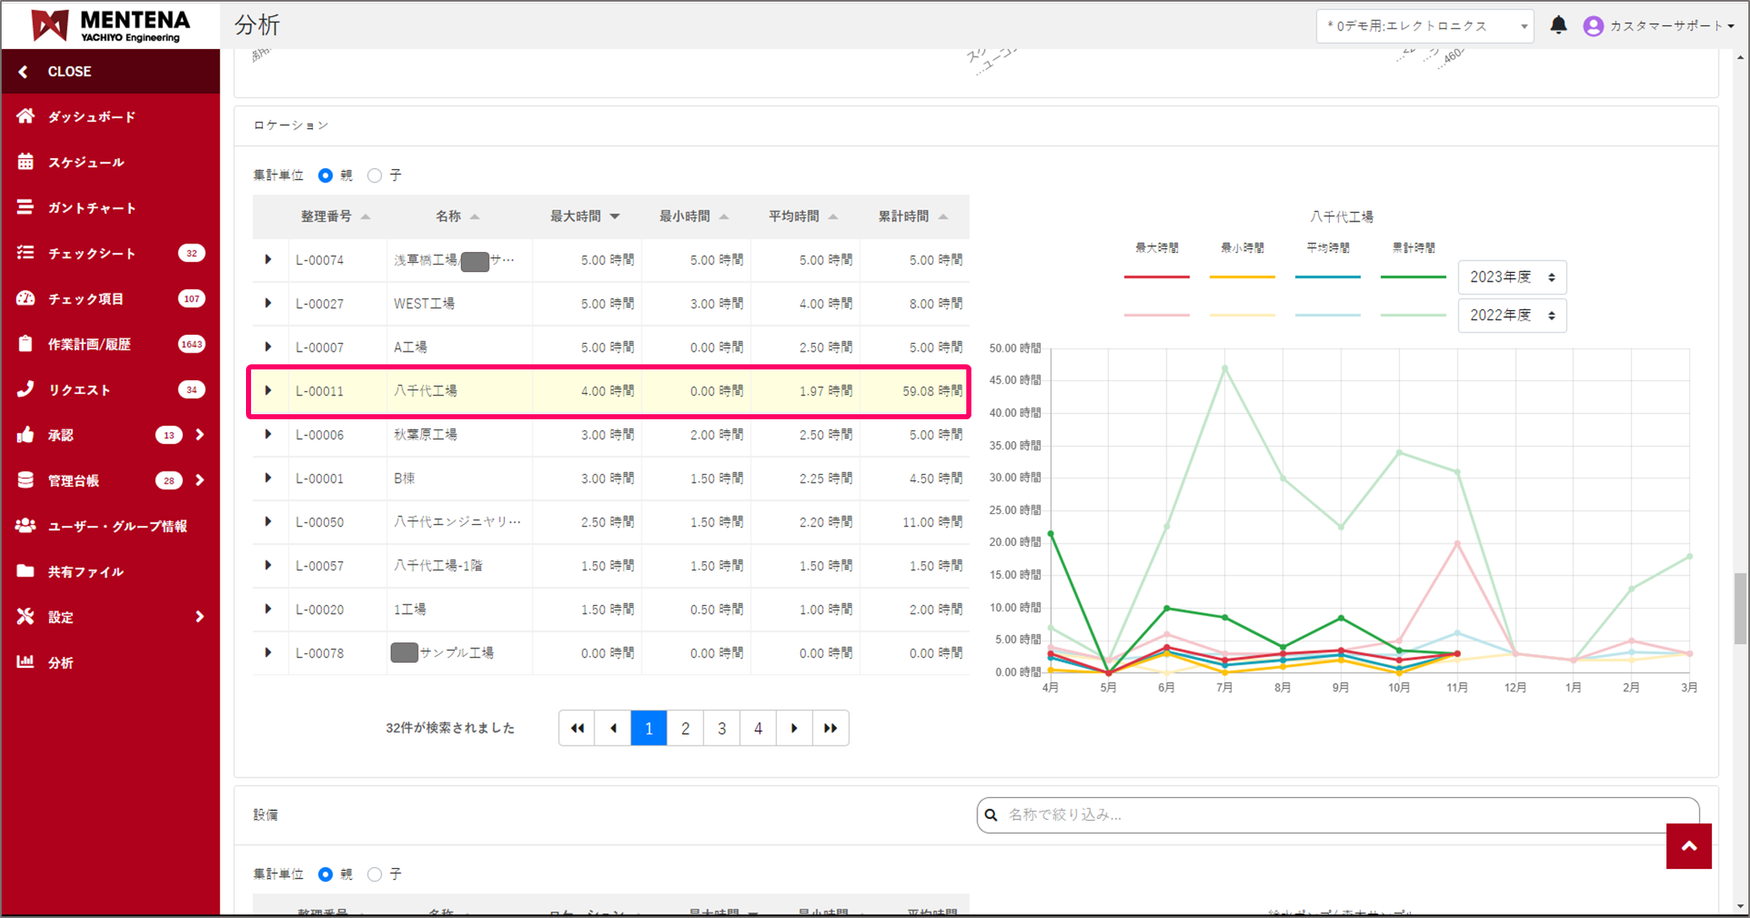Open the 2023年度 year dropdown
Screen dimensions: 1750x918
1512,277
